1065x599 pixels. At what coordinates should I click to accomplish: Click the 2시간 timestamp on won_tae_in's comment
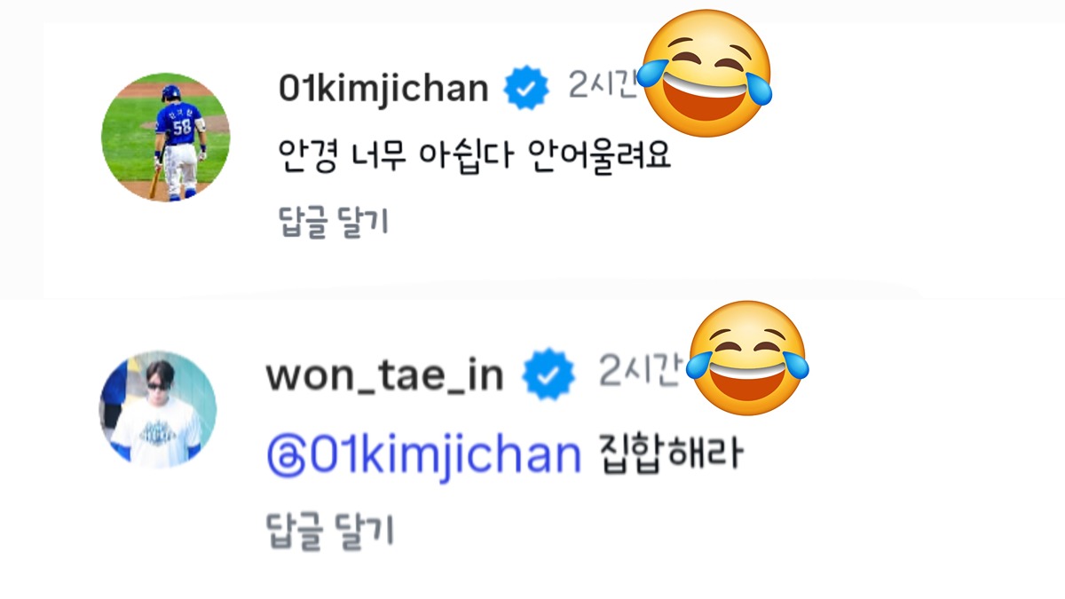[x=640, y=372]
